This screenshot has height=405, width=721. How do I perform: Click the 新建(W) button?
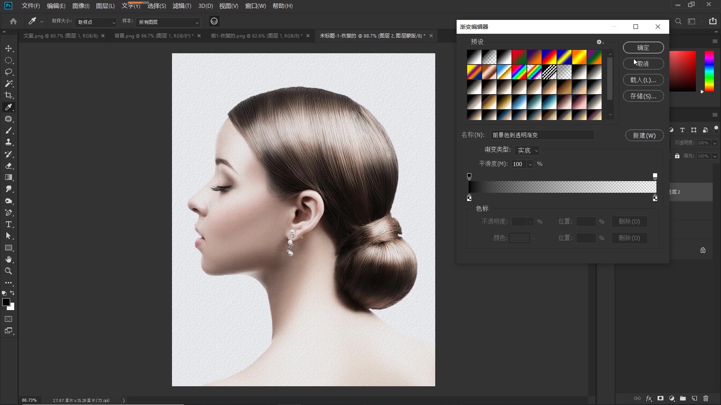coord(644,135)
